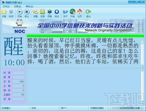Viewport: 146px width, 111px height.
Task: Click the passage line starting 抬头看看屋顶
Action: (83, 46)
